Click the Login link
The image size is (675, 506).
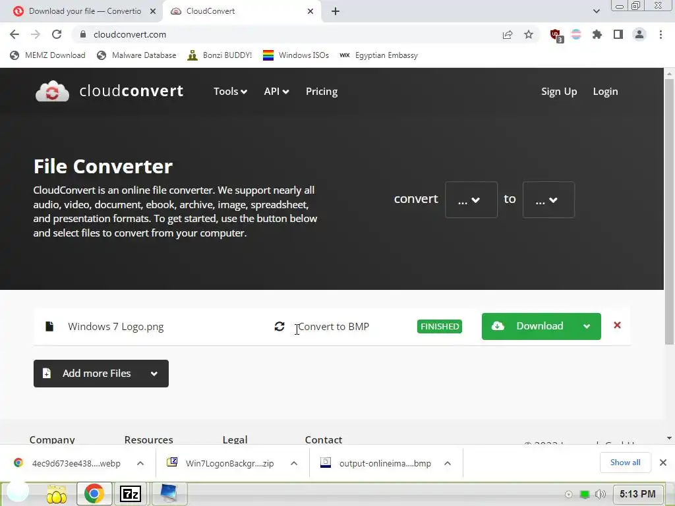(605, 91)
